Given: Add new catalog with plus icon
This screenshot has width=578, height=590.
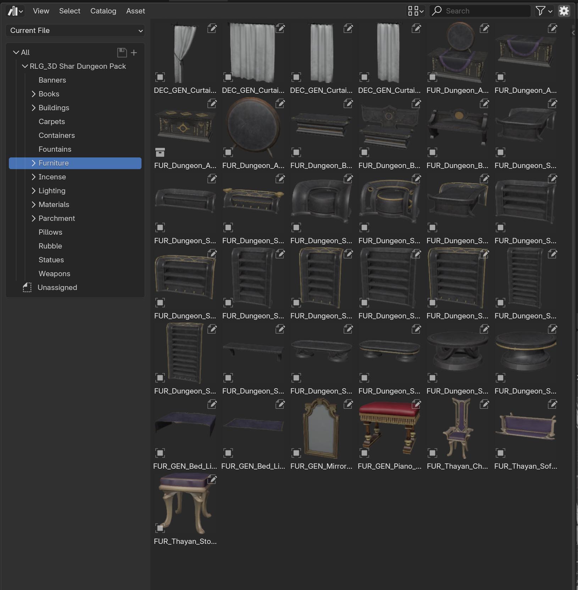Looking at the screenshot, I should coord(134,52).
